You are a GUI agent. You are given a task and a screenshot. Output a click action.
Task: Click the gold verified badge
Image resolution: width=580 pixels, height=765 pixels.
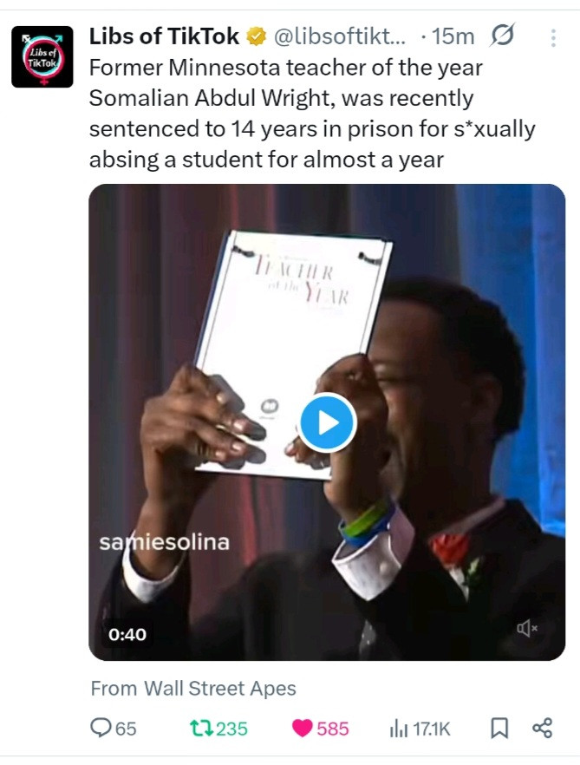pyautogui.click(x=256, y=36)
